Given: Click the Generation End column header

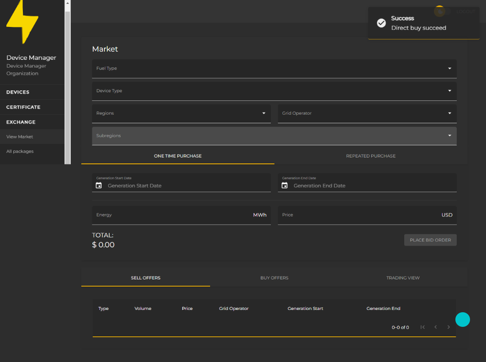Looking at the screenshot, I should click(x=383, y=309).
